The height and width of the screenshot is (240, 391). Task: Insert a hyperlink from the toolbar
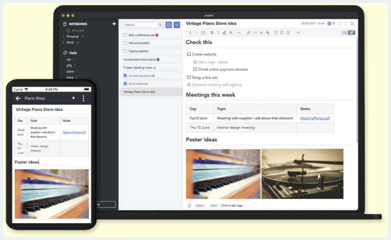[x=249, y=32]
